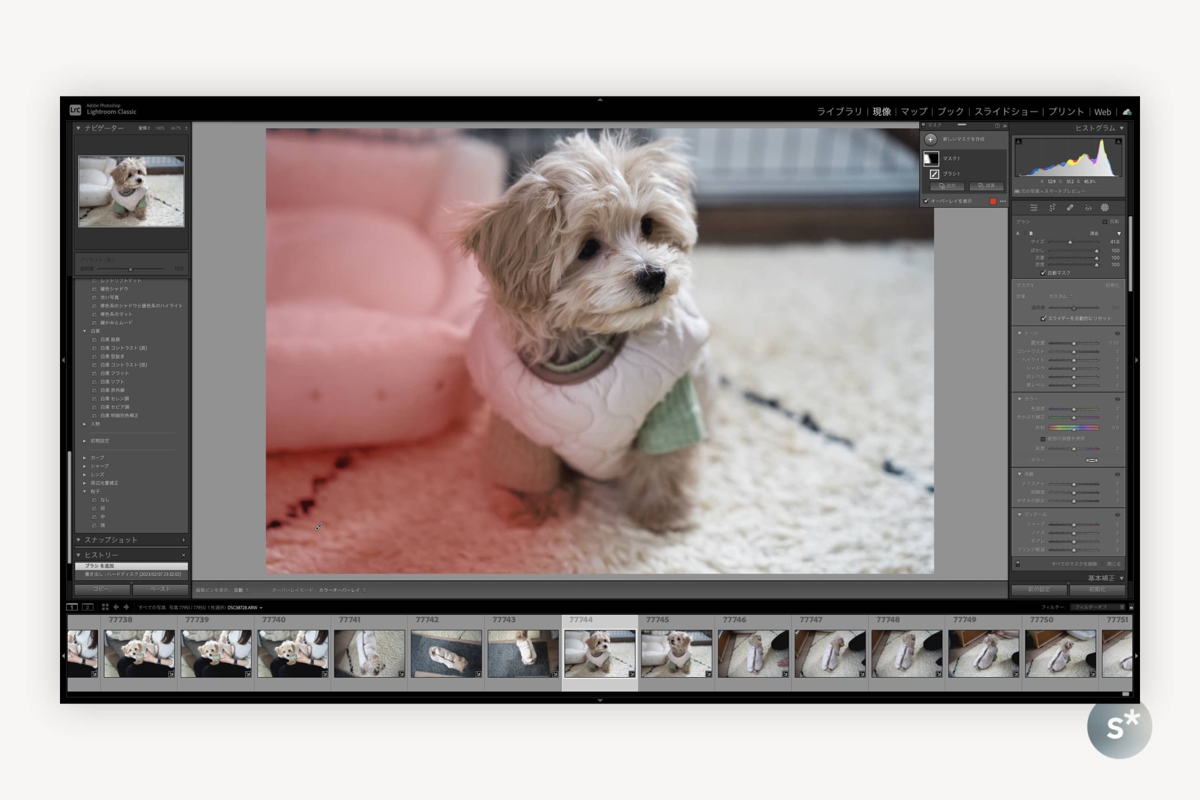This screenshot has height=800, width=1200.
Task: Click the Masking circle tool icon
Action: [x=1104, y=208]
